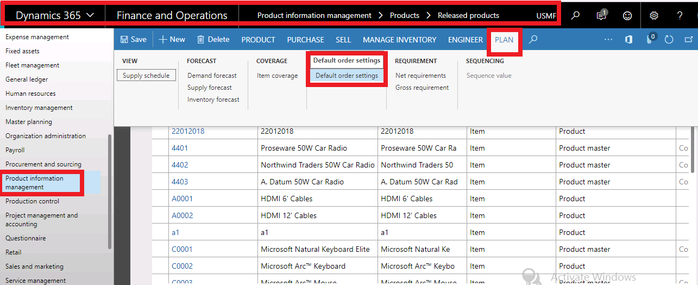Click the Open in Office icon
Viewport: 698px width, 285px height.
coord(629,40)
